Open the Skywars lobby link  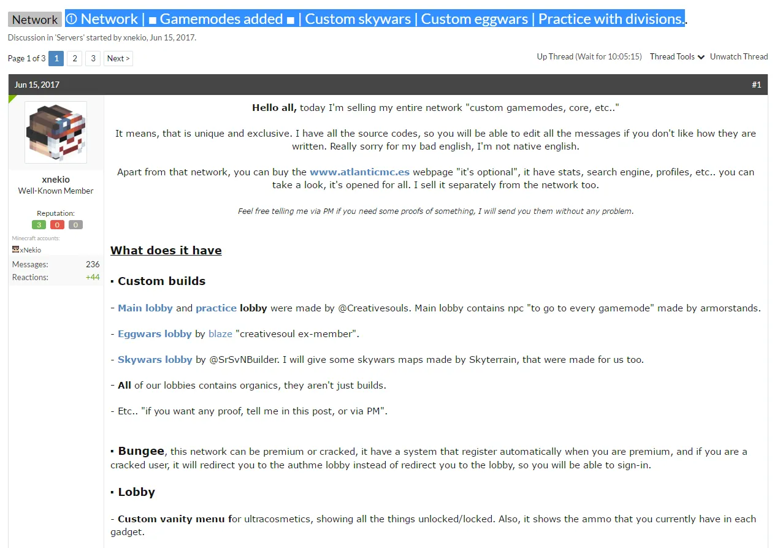pos(155,360)
